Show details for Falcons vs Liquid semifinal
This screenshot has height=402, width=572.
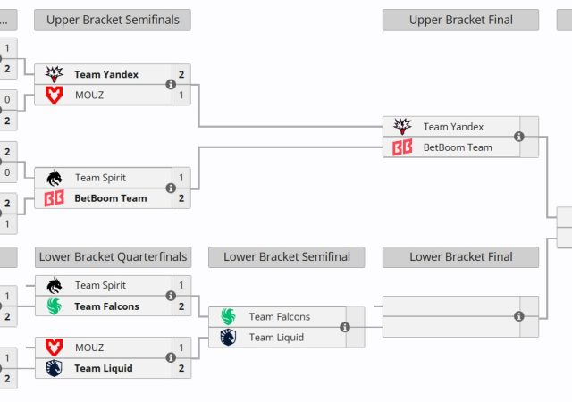click(345, 327)
